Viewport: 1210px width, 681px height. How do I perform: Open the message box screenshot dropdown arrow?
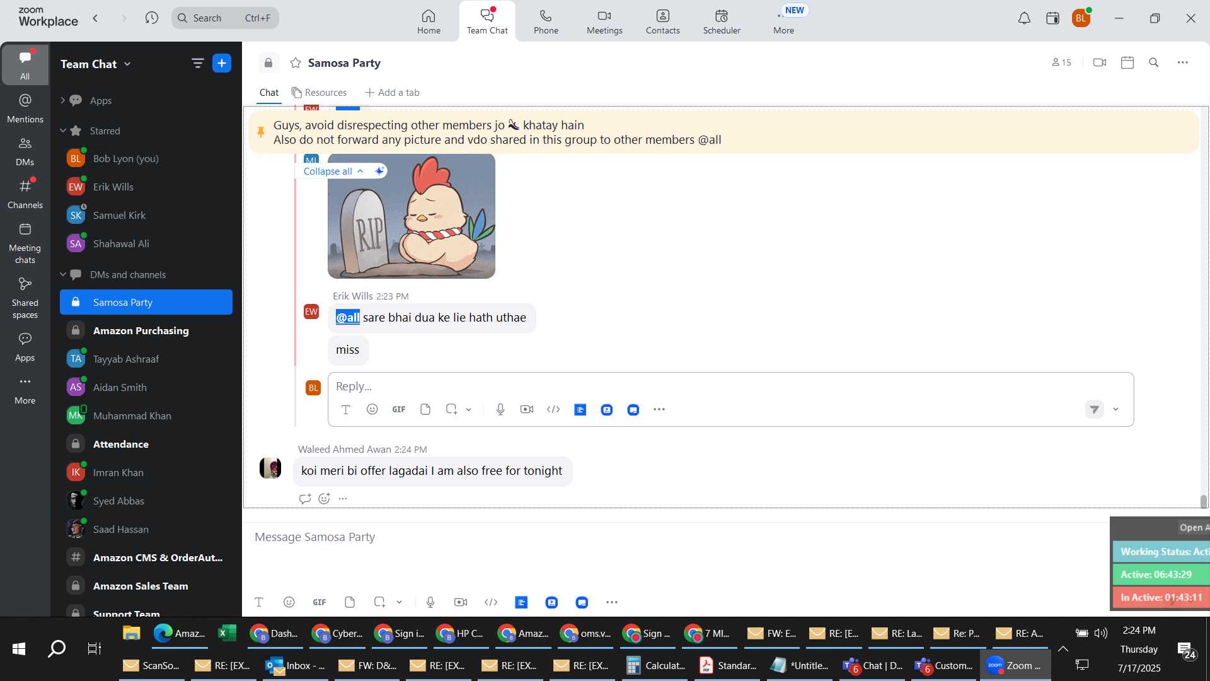[x=399, y=602]
